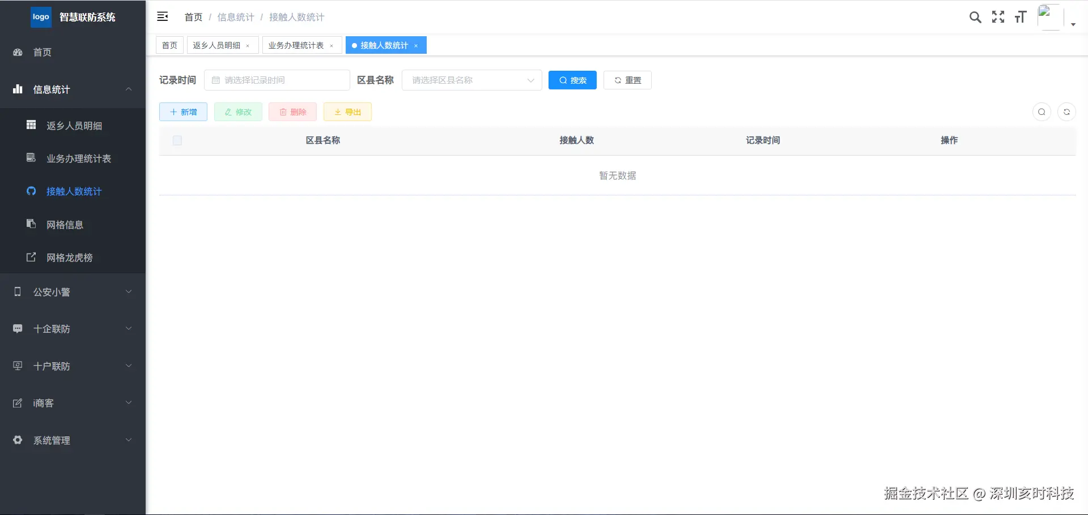The width and height of the screenshot is (1088, 515).
Task: Click the 新增 add button
Action: pos(183,112)
